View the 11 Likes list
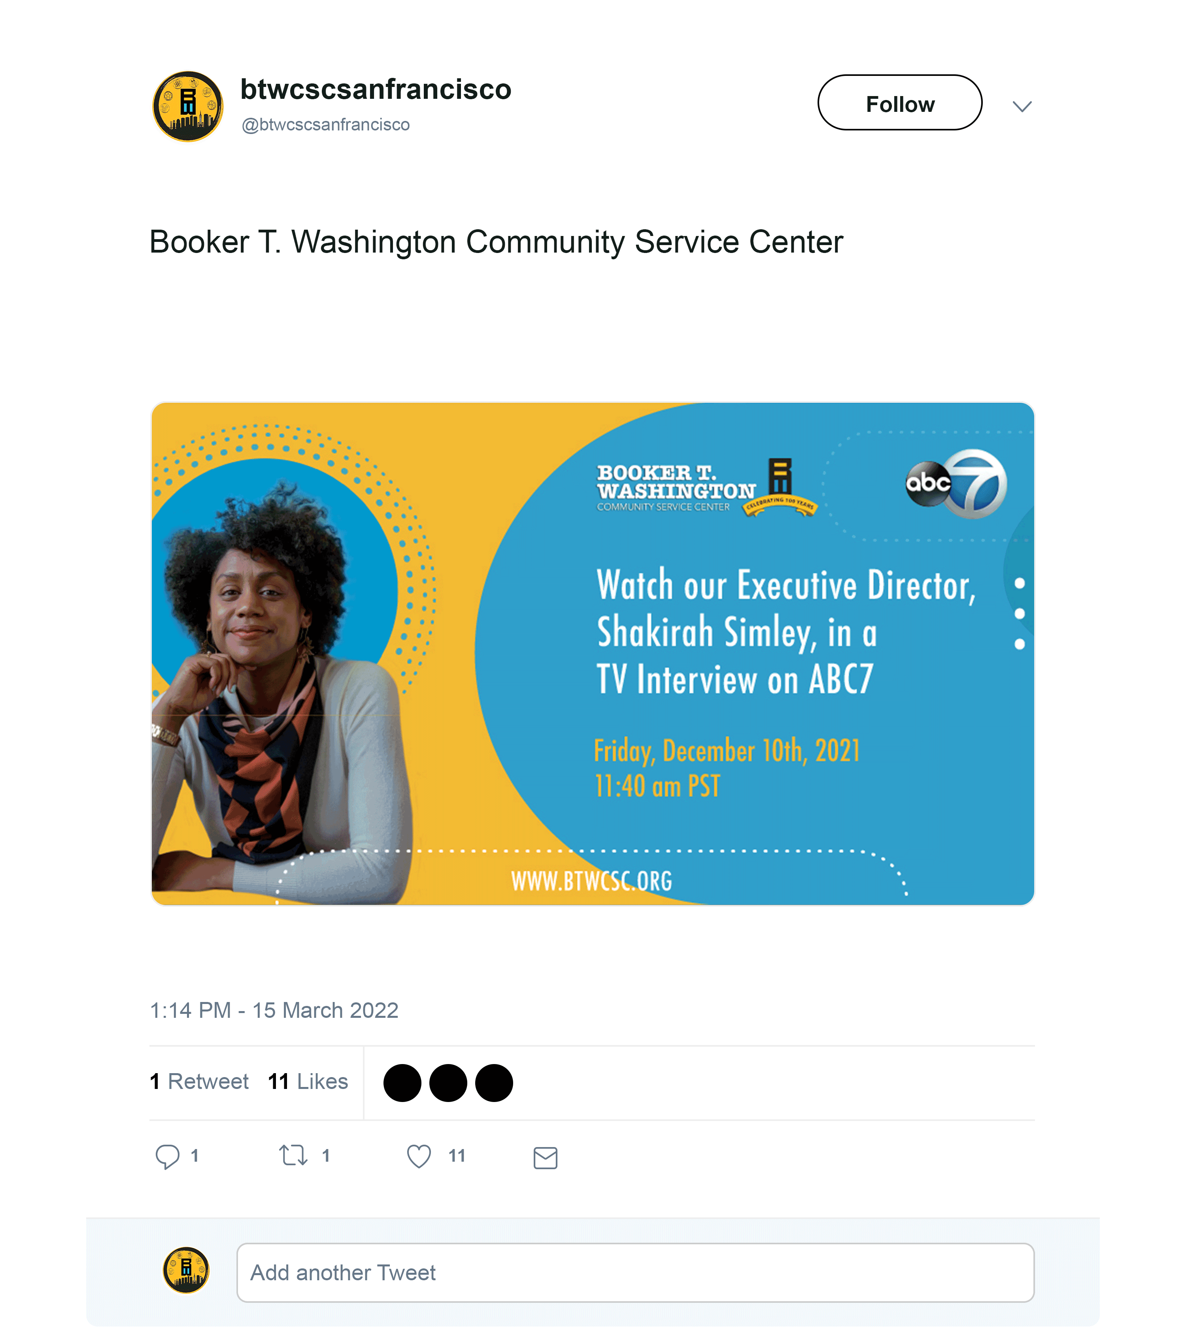 tap(308, 1082)
